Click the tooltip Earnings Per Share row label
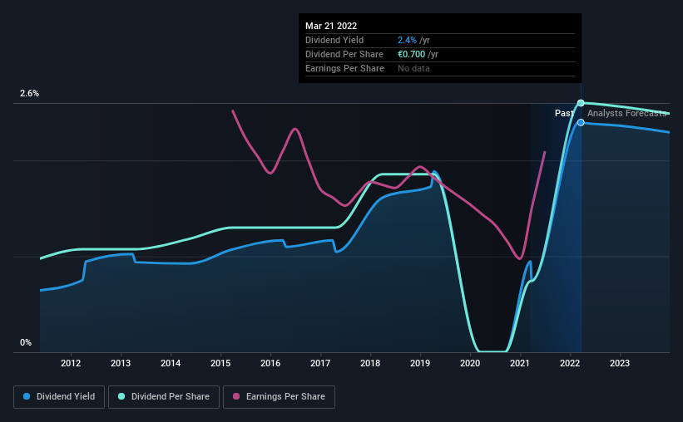Viewport: 683px width, 422px height. [344, 68]
